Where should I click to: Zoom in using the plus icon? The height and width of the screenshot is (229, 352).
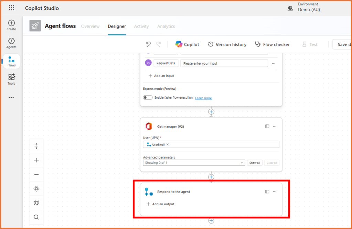(36, 160)
